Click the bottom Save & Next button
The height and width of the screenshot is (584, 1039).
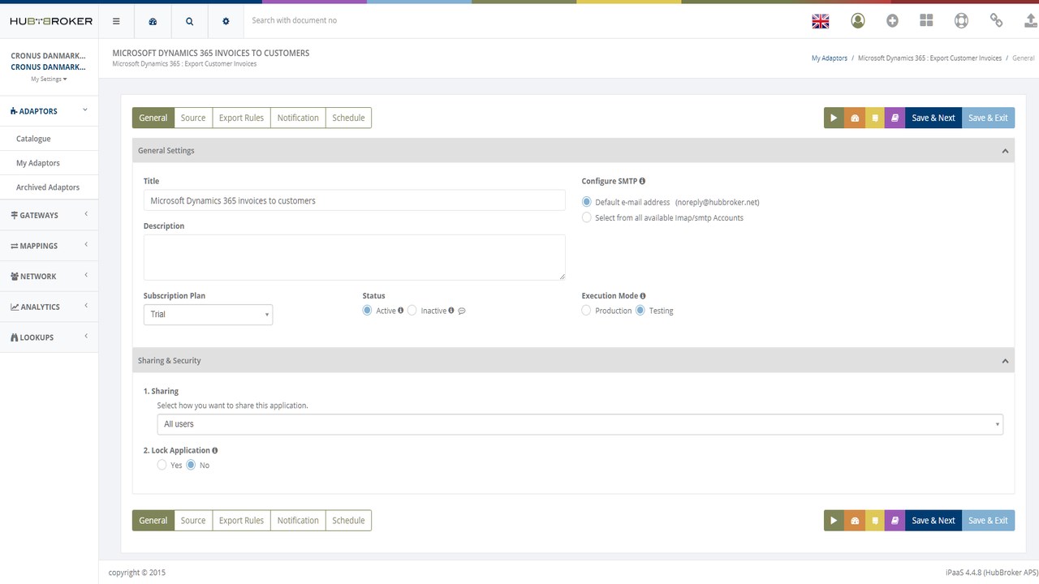point(933,521)
